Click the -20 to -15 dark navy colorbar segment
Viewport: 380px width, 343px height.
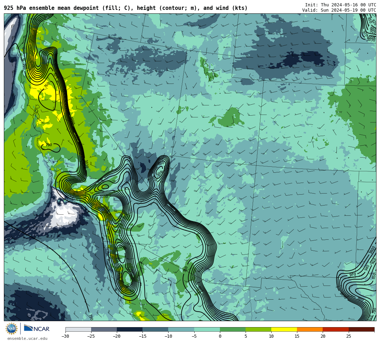pos(129,329)
